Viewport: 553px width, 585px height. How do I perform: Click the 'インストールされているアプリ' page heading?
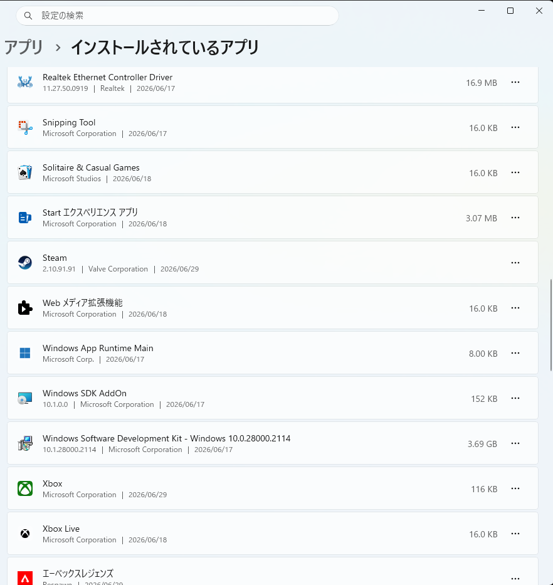click(x=164, y=48)
